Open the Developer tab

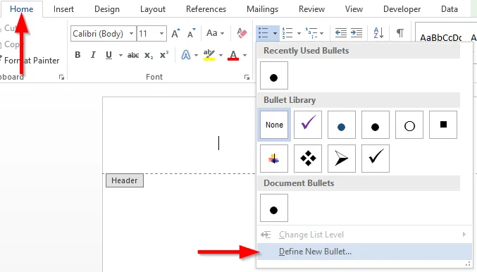(402, 9)
